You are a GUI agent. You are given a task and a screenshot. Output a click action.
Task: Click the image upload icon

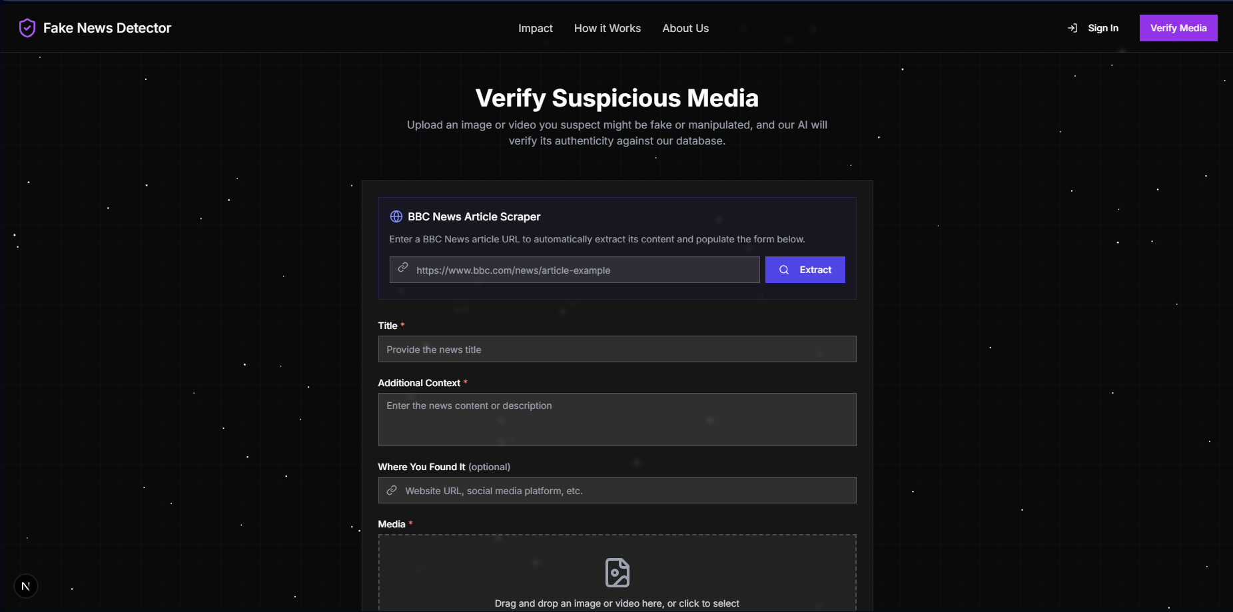pyautogui.click(x=617, y=573)
